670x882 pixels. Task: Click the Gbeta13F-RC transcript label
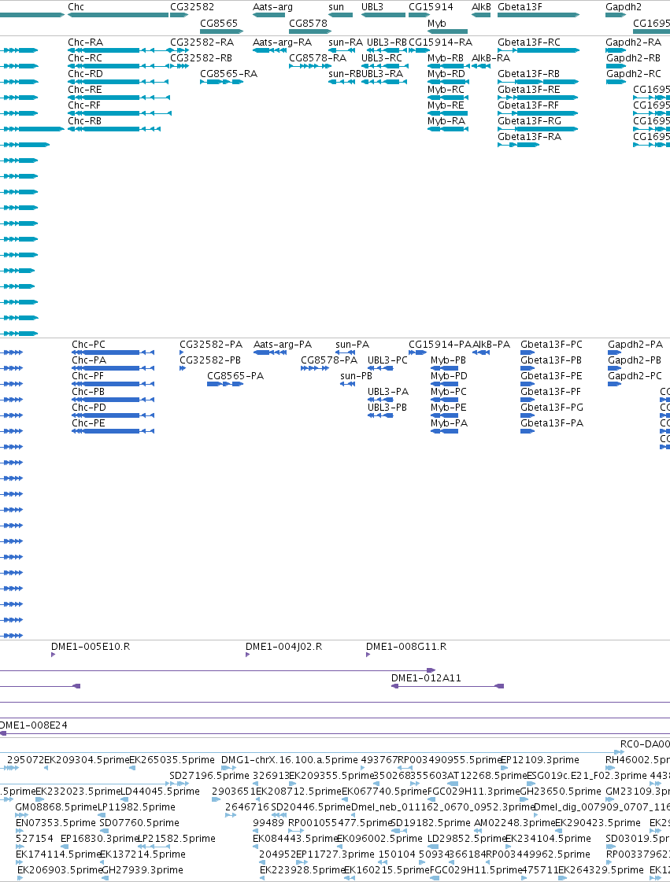click(529, 42)
